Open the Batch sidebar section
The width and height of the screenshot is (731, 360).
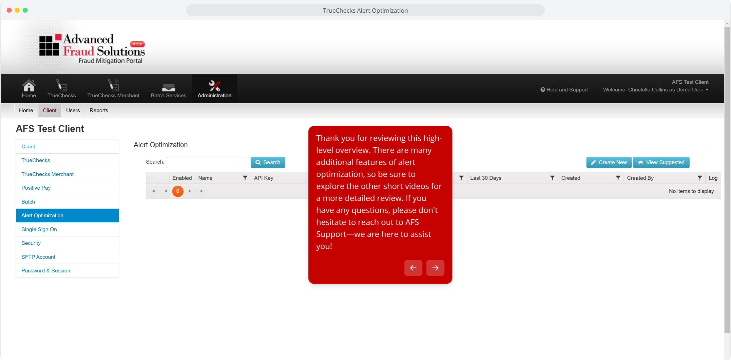(x=67, y=202)
